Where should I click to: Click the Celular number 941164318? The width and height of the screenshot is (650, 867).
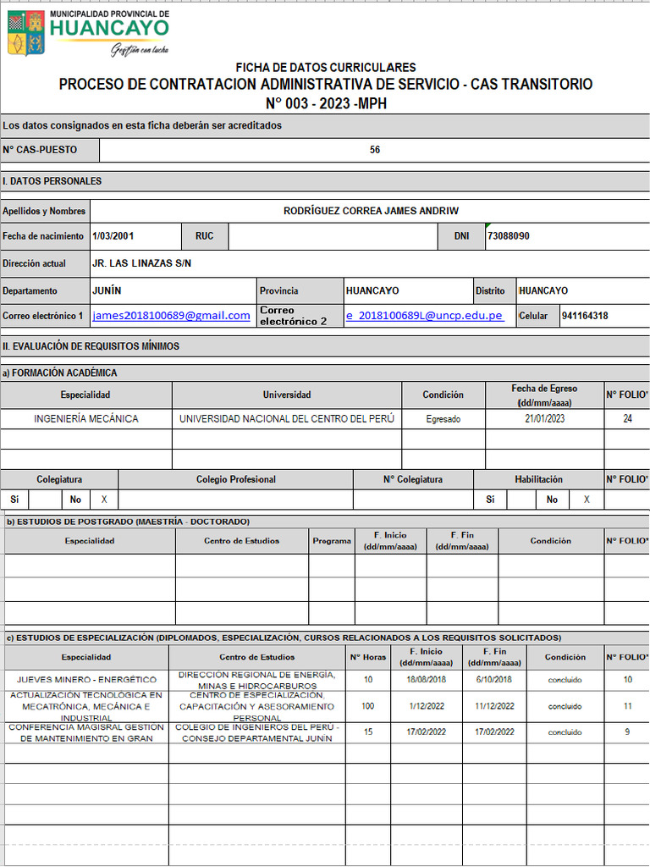(x=584, y=316)
